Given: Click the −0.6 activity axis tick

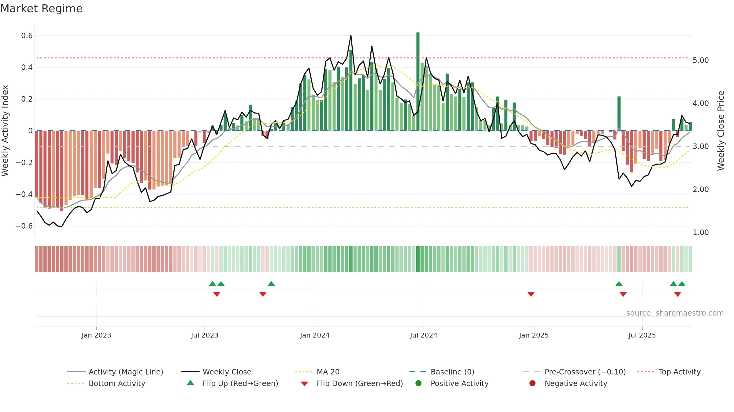Looking at the screenshot, I should [x=24, y=226].
